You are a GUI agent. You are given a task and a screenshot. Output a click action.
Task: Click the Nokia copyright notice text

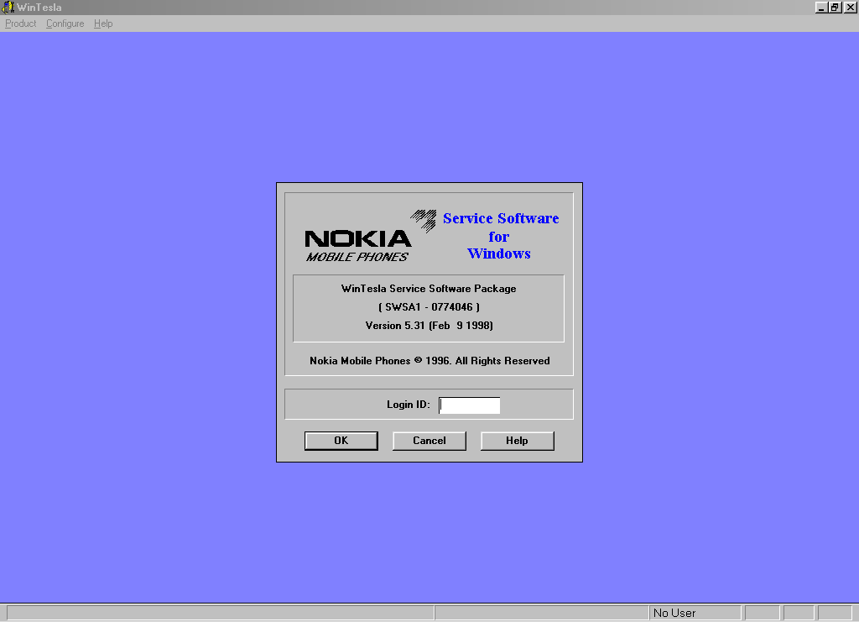429,361
